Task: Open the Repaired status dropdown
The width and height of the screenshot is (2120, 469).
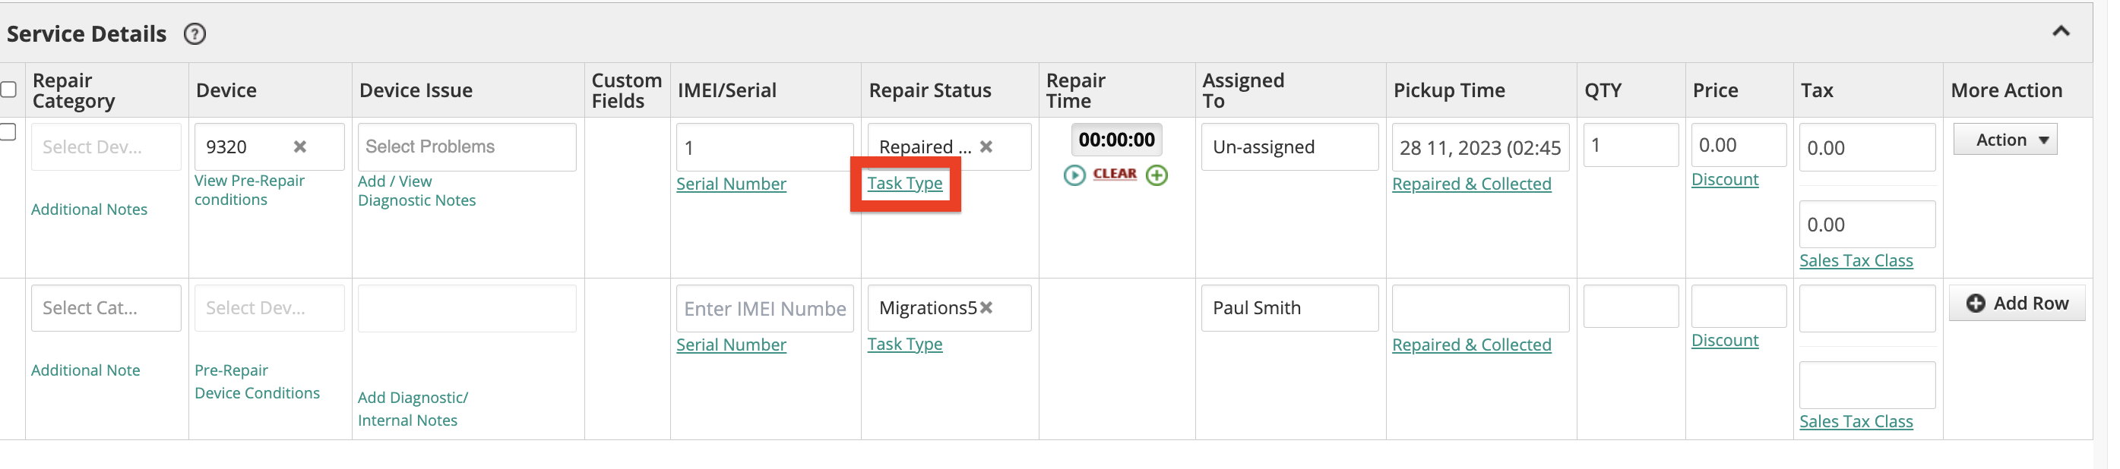Action: coord(949,147)
